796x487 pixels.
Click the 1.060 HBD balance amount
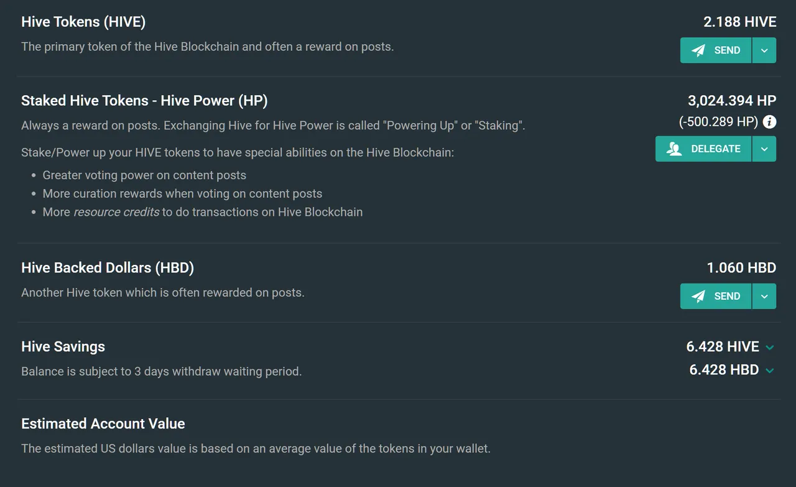[741, 268]
